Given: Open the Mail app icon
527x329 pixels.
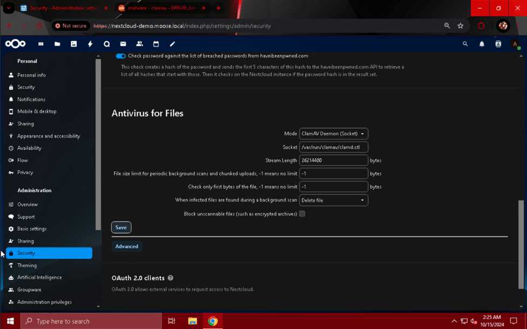Looking at the screenshot, I should point(123,44).
